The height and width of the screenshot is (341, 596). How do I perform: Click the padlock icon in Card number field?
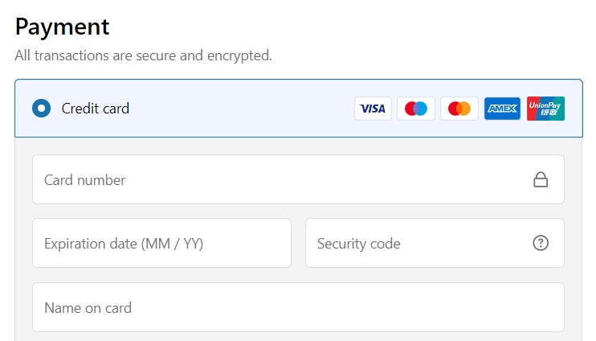(541, 179)
